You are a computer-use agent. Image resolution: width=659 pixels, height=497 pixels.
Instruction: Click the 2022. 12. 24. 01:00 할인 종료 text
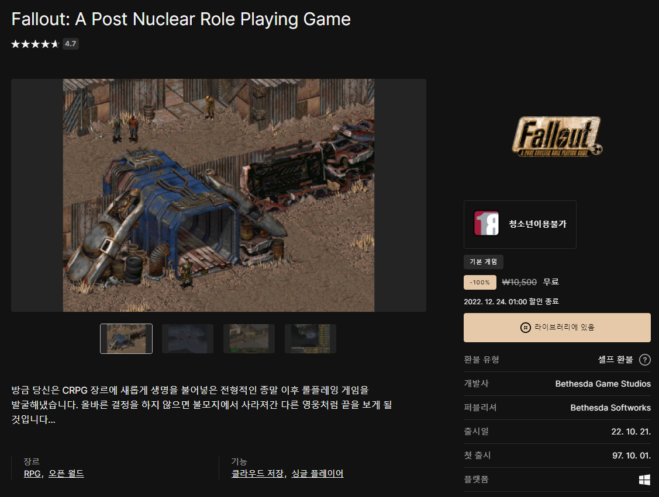pos(511,302)
